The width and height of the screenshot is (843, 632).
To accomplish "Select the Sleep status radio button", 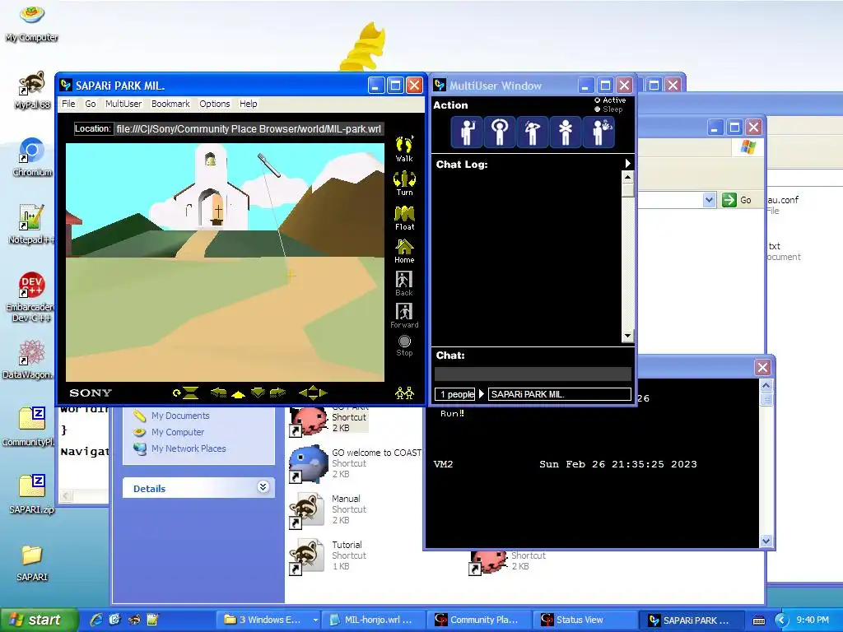I will (x=598, y=109).
